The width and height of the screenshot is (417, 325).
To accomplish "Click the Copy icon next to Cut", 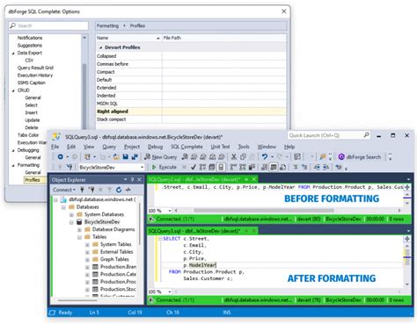I will pyautogui.click(x=243, y=157).
